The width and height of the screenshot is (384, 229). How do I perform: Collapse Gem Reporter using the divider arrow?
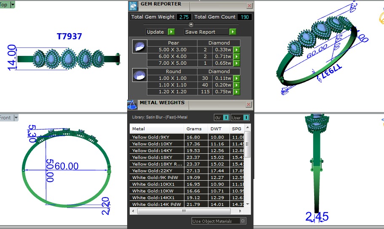coord(191,24)
